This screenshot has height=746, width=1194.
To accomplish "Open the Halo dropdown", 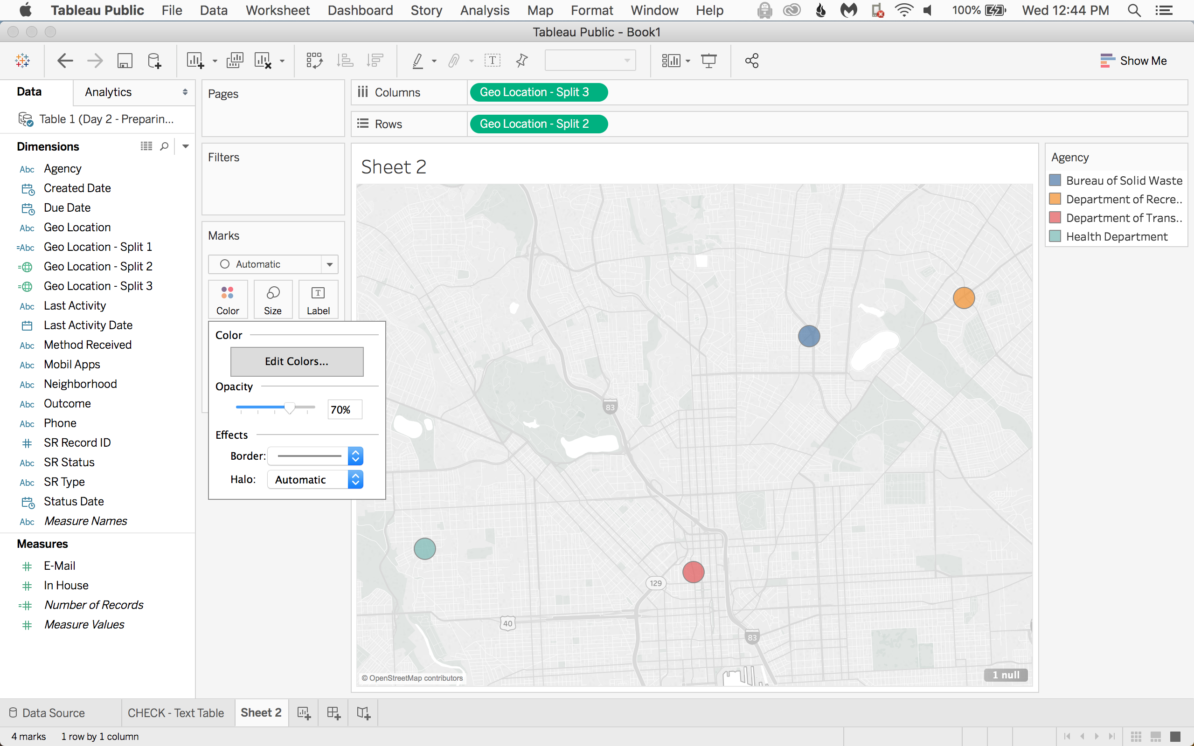I will click(x=315, y=480).
